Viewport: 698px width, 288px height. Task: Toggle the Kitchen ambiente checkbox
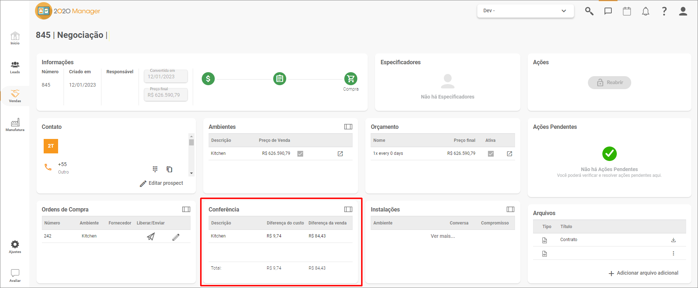pyautogui.click(x=300, y=154)
